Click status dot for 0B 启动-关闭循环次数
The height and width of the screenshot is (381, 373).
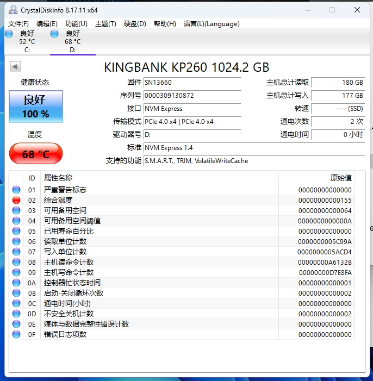pyautogui.click(x=16, y=293)
